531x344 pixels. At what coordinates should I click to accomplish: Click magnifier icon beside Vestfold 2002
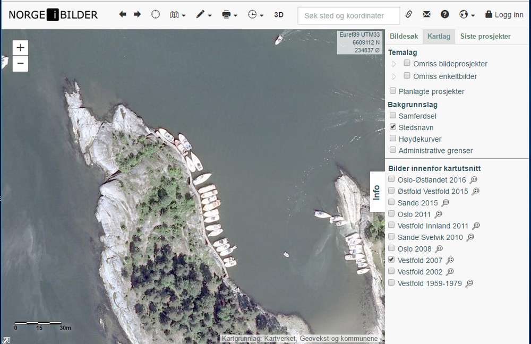tap(450, 272)
